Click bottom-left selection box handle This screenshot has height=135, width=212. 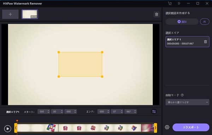[x=59, y=76]
